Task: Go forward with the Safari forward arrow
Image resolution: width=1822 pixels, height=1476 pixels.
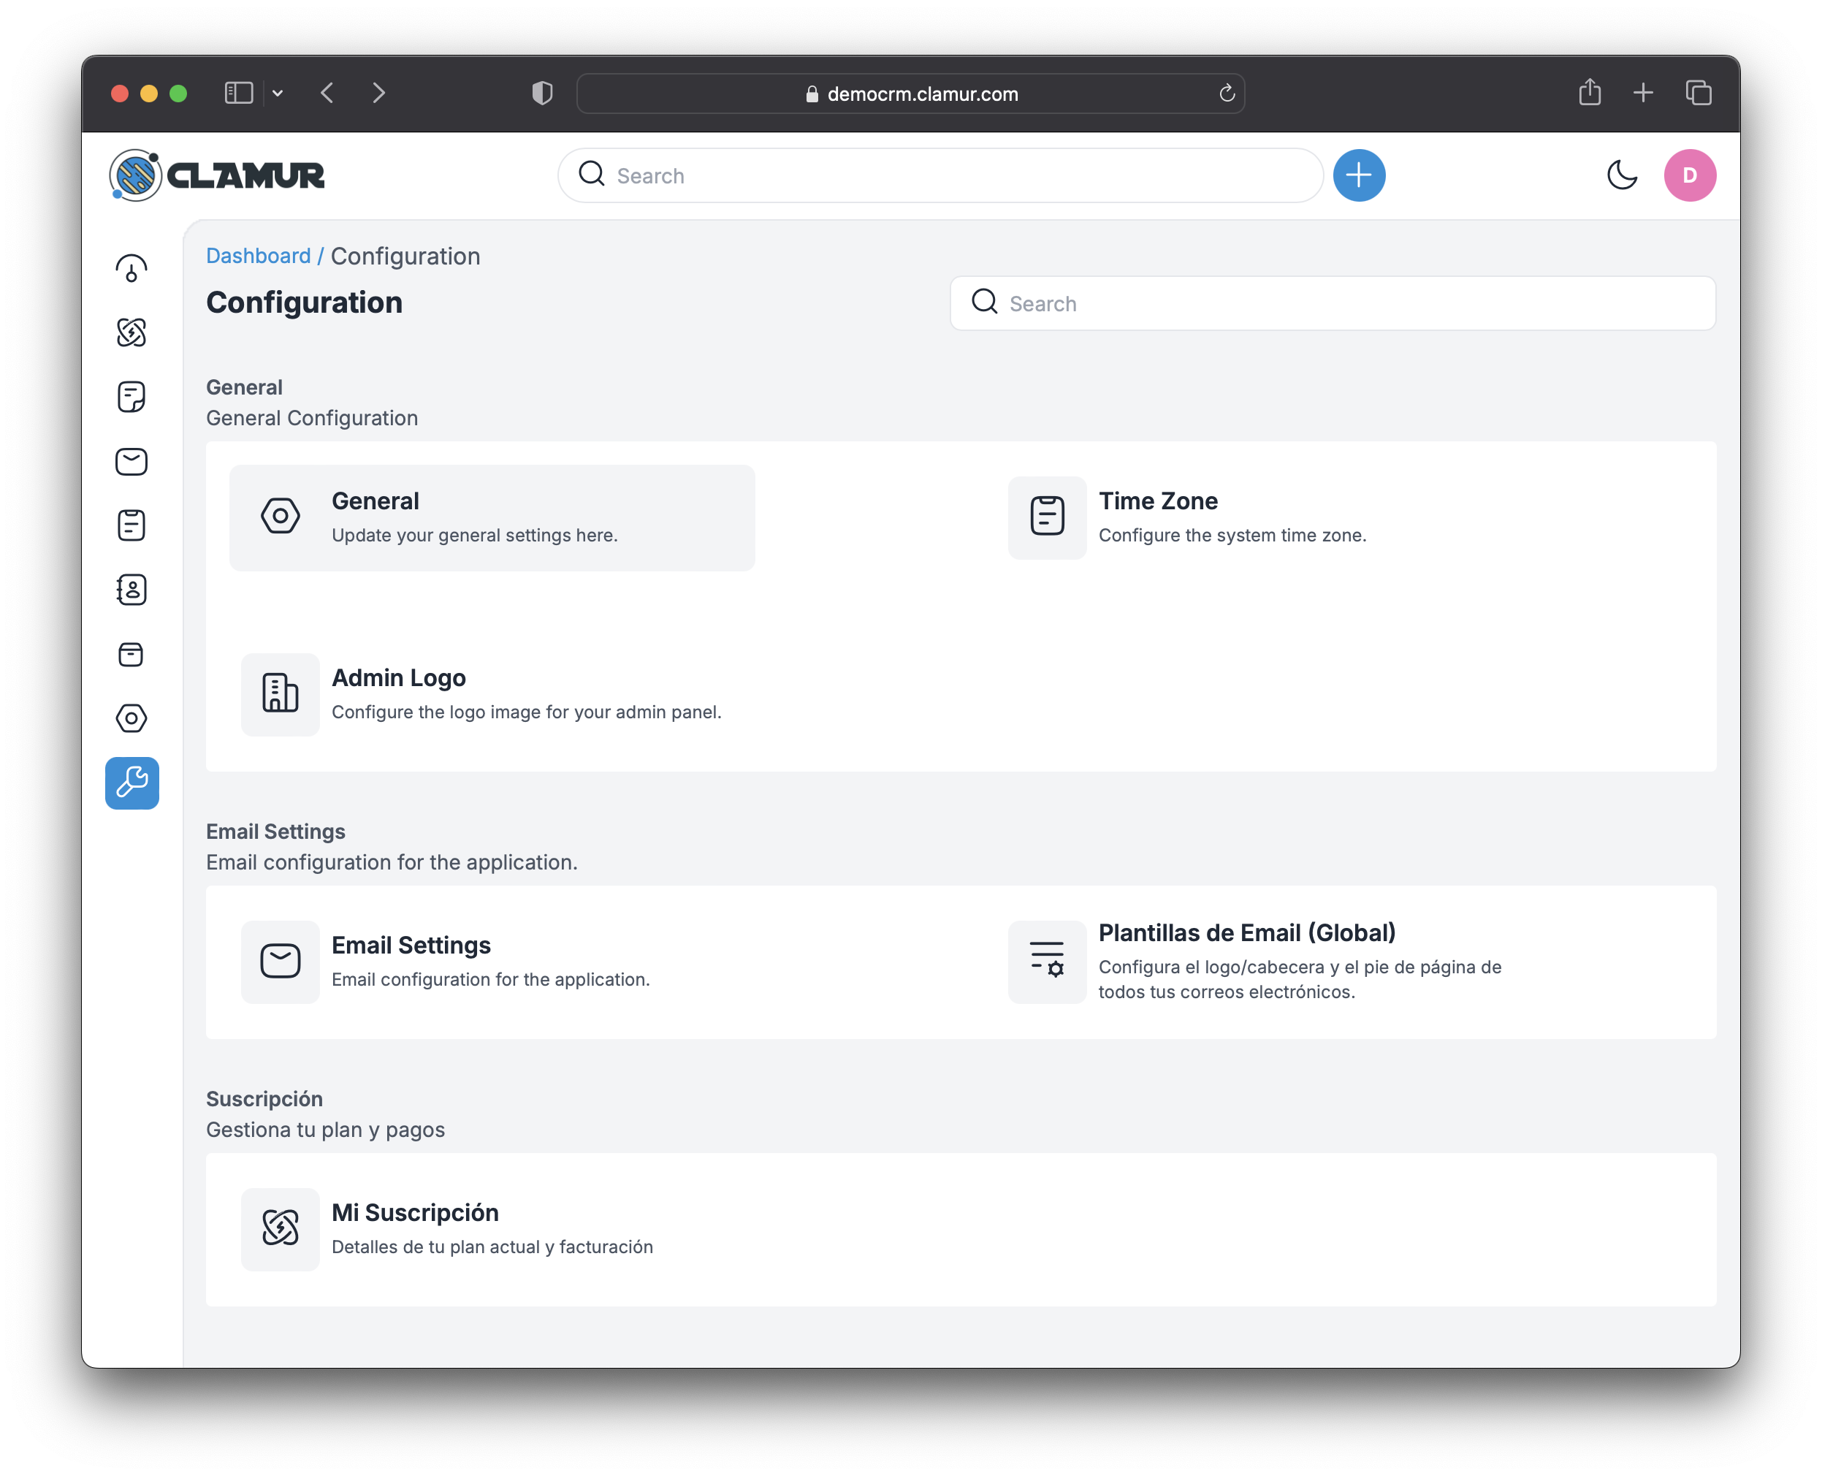Action: coord(379,93)
